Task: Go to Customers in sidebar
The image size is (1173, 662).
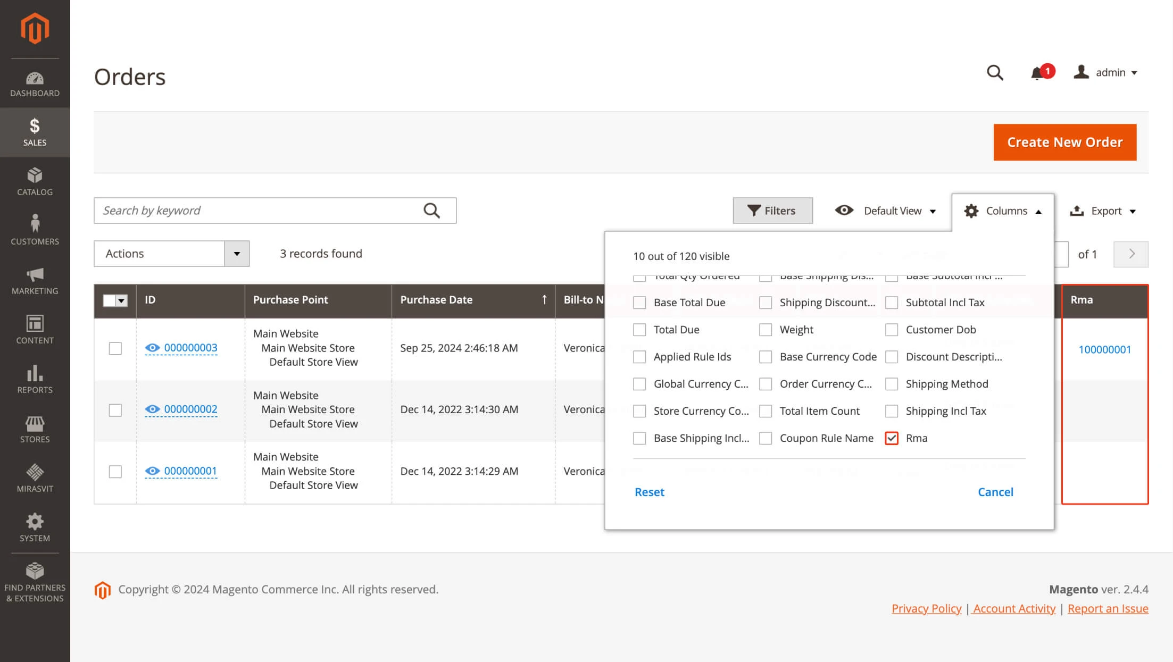Action: [35, 231]
